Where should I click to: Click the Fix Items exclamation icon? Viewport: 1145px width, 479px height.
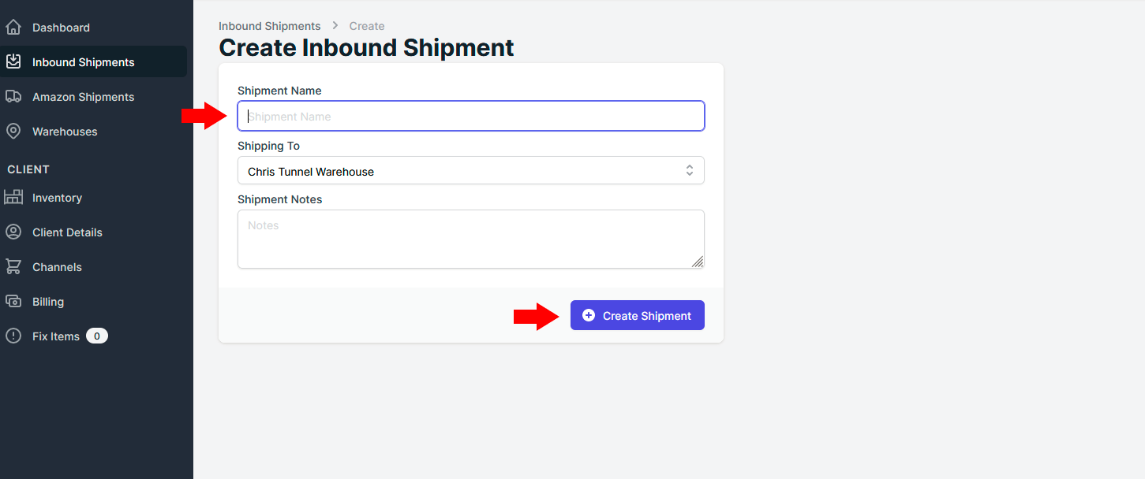(x=13, y=336)
